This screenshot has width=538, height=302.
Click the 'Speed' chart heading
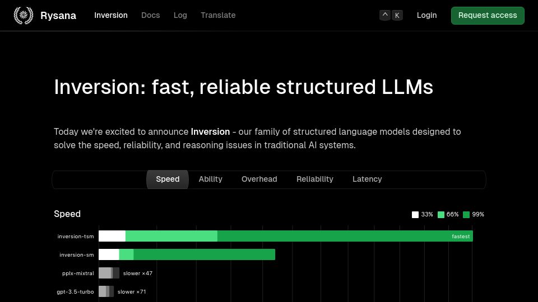point(67,214)
